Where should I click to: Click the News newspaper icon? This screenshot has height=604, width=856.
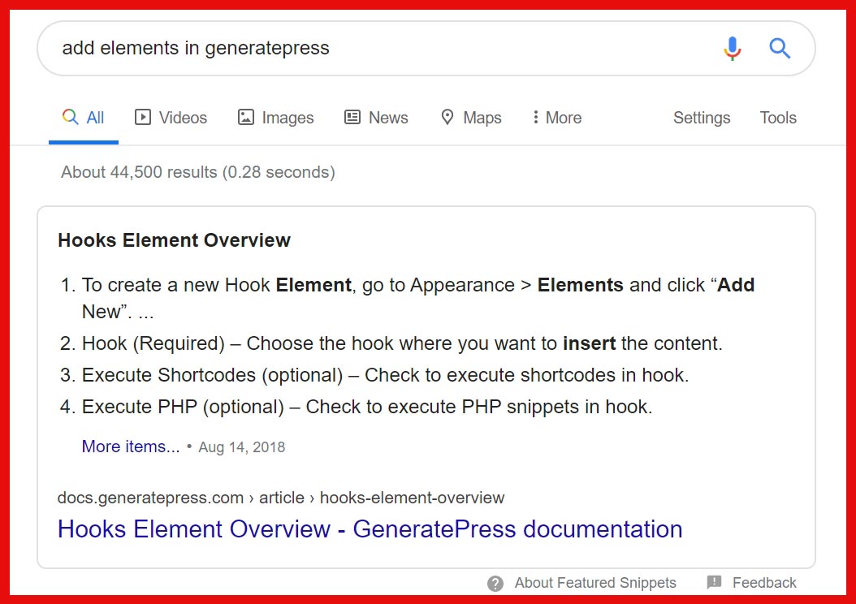tap(352, 117)
